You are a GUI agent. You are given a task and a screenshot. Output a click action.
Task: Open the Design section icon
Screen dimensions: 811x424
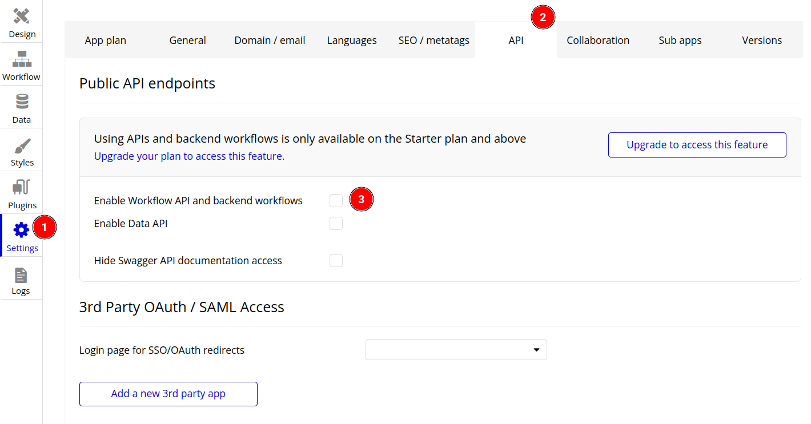(22, 16)
